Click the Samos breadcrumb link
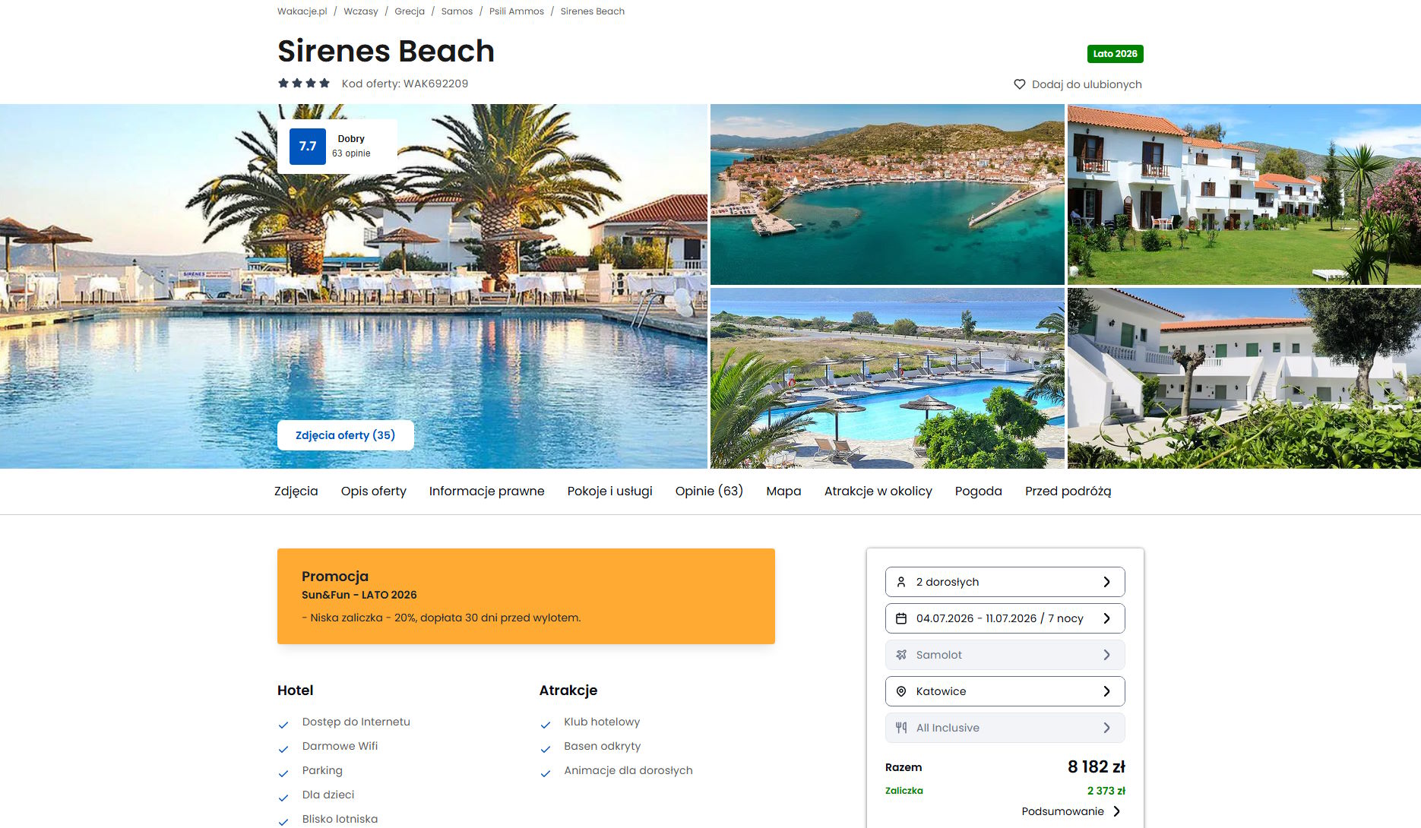The image size is (1421, 828). [457, 11]
